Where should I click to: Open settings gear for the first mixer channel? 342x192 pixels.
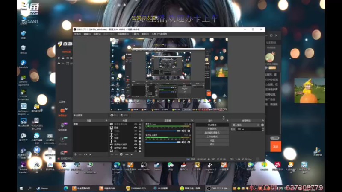pyautogui.click(x=189, y=131)
